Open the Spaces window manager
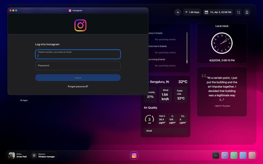 tap(43, 155)
